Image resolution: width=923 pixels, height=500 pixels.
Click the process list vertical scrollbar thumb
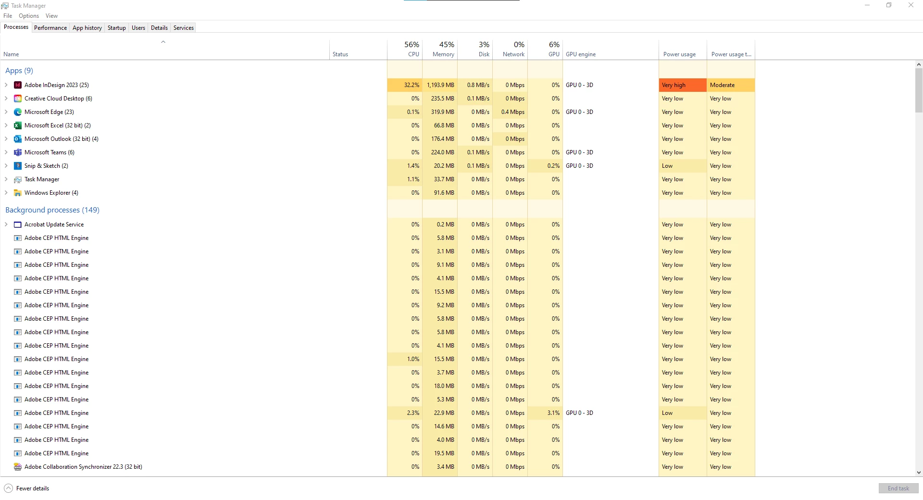(919, 90)
